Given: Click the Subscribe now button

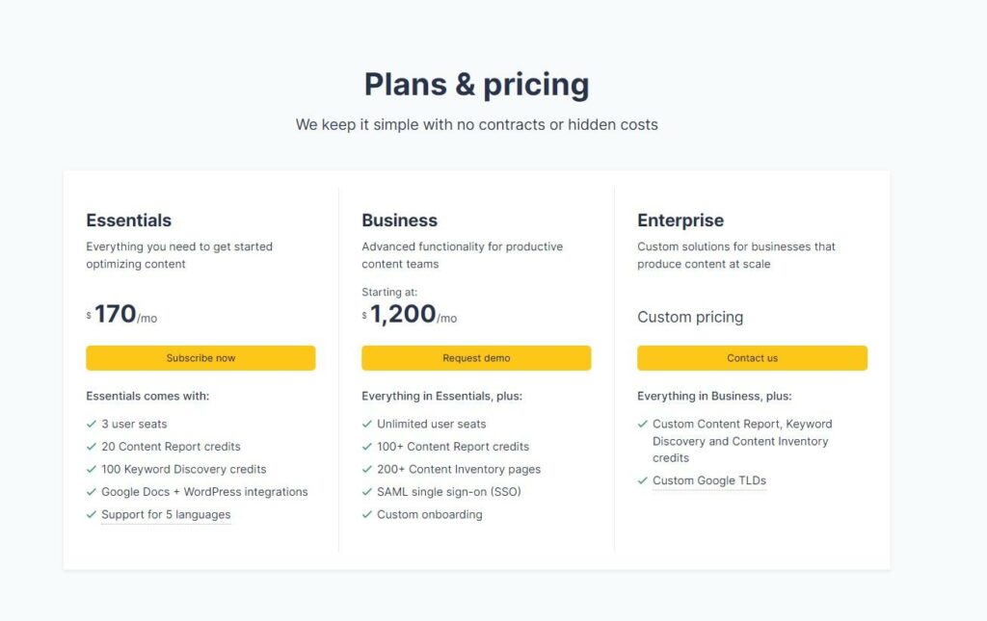Looking at the screenshot, I should [x=200, y=357].
